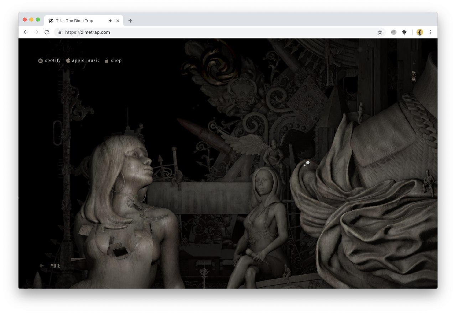This screenshot has width=456, height=313.
Task: Open the Spotify link
Action: point(49,60)
